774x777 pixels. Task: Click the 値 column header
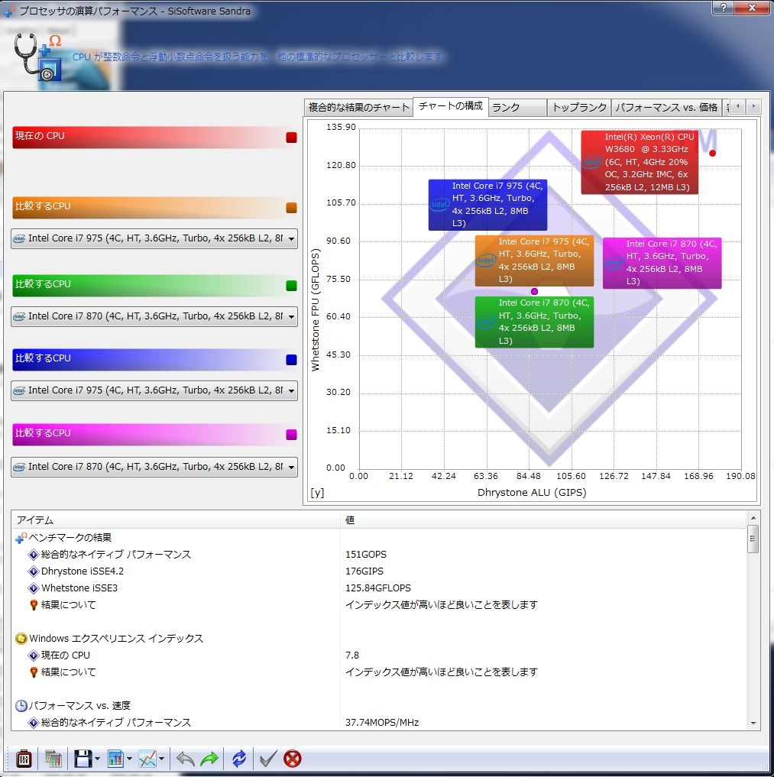click(x=543, y=520)
